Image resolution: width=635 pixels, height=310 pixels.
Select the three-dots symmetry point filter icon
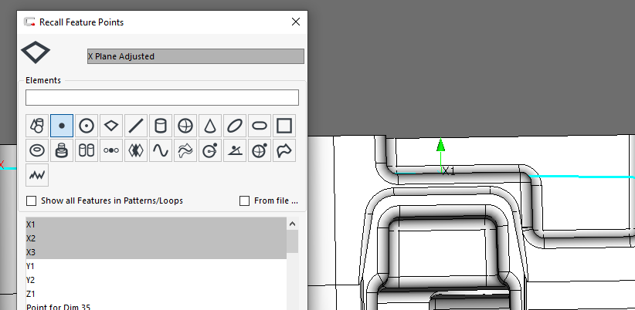click(x=111, y=150)
